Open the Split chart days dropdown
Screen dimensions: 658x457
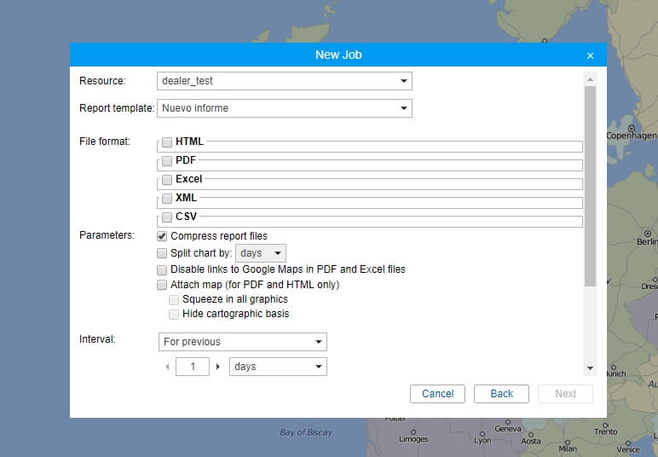[261, 253]
